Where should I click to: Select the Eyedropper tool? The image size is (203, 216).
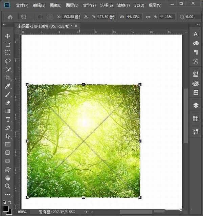[x=7, y=86]
